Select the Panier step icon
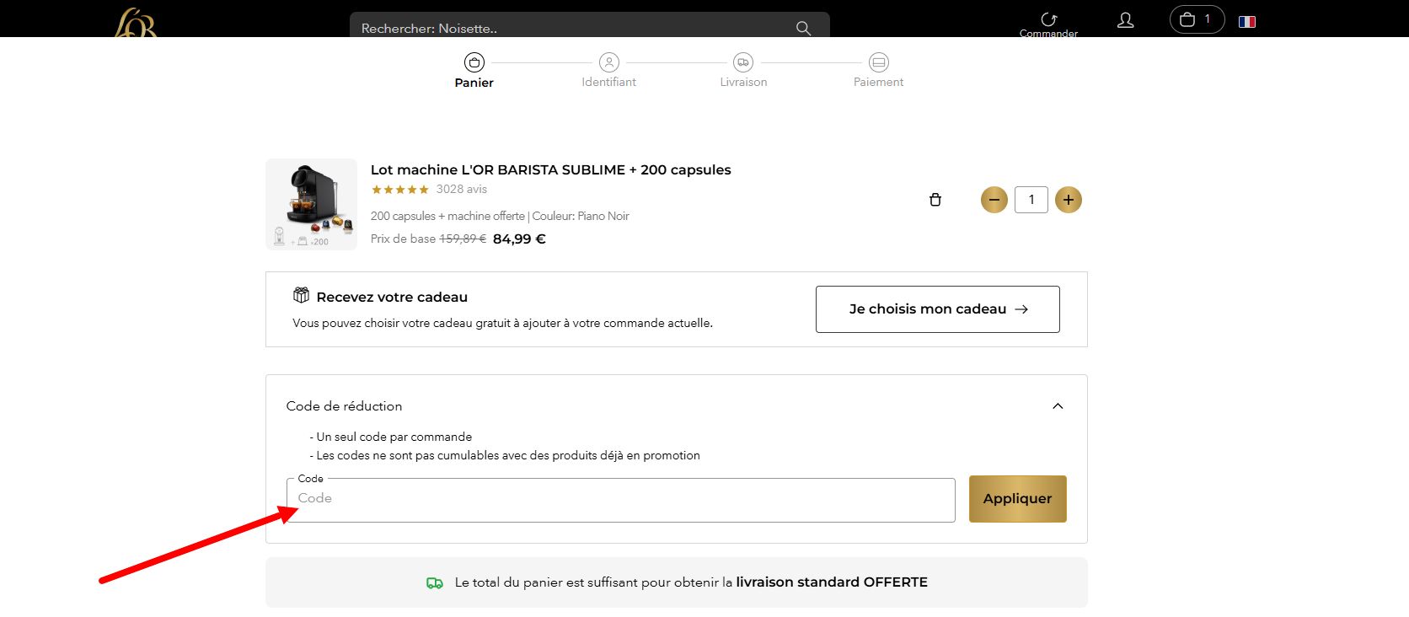The width and height of the screenshot is (1409, 617). pyautogui.click(x=474, y=62)
